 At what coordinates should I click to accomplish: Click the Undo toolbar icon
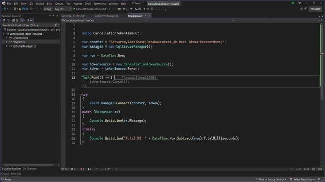coord(31,9)
